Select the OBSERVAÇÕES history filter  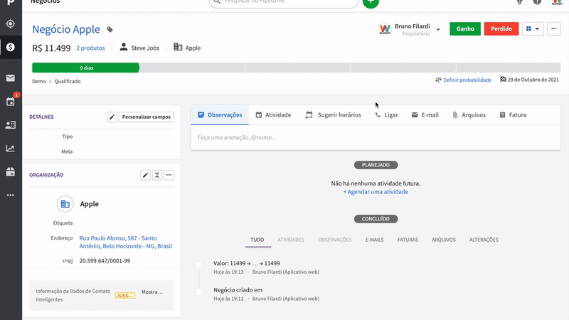click(x=335, y=240)
